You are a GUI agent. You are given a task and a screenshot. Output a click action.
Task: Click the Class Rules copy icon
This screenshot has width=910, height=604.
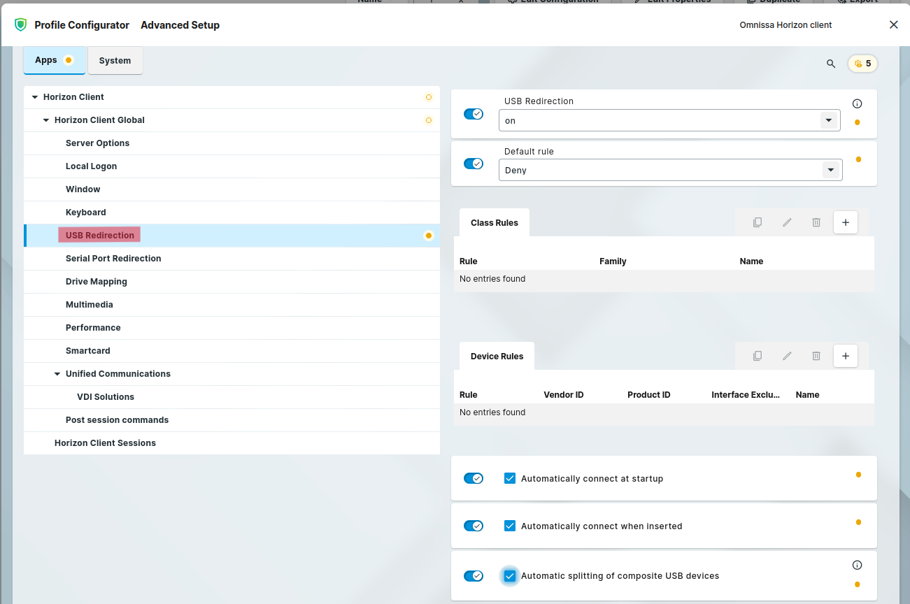(x=757, y=222)
